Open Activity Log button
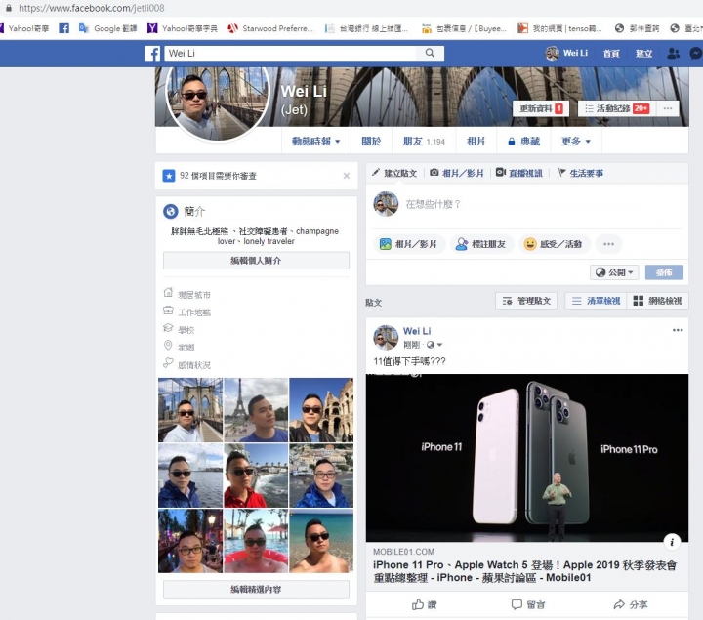The height and width of the screenshot is (620, 703). pos(617,108)
